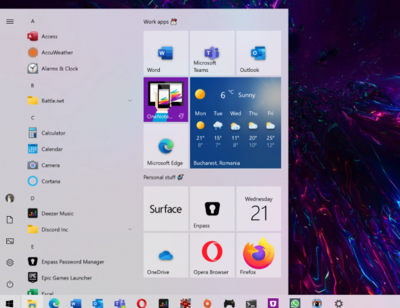
Task: Open the Microsoft Teams tile
Action: [212, 53]
